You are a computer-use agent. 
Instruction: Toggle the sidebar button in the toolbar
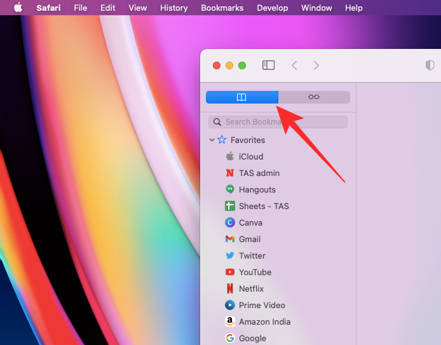click(x=268, y=65)
